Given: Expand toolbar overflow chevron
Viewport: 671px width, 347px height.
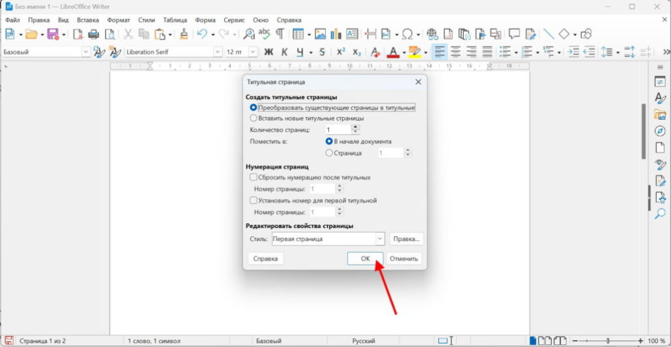Looking at the screenshot, I should 666,52.
